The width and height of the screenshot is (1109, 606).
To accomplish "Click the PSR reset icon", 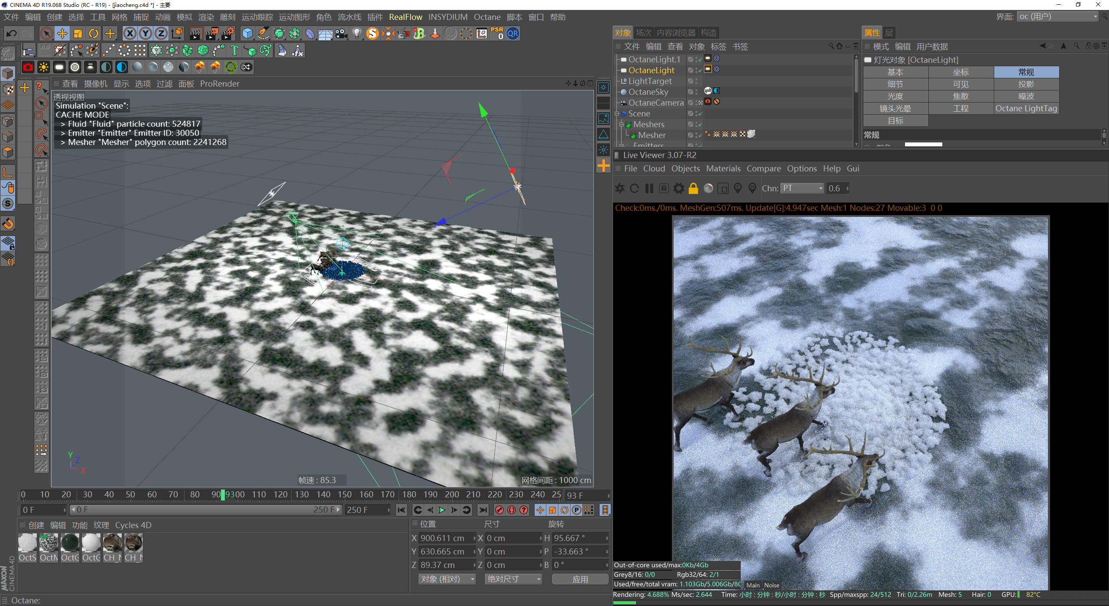I will click(497, 33).
